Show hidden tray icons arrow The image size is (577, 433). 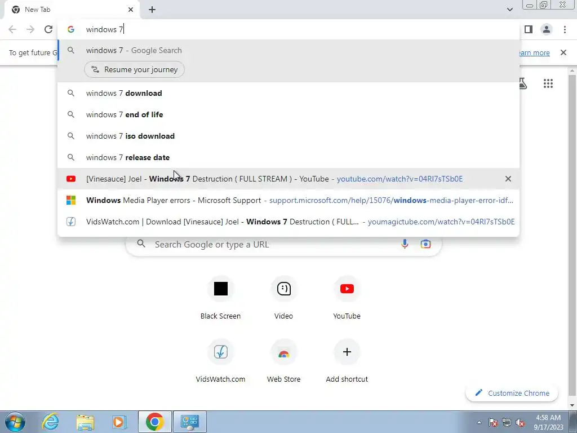pos(479,422)
